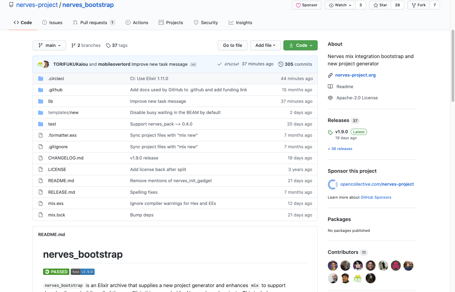Open the Watch notifications dropdown

[x=340, y=5]
